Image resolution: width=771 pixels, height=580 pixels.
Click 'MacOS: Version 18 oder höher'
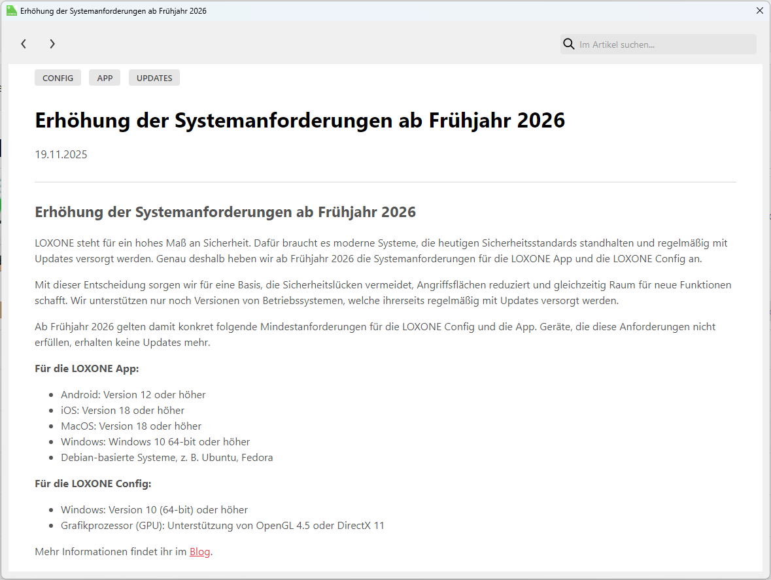click(x=131, y=426)
